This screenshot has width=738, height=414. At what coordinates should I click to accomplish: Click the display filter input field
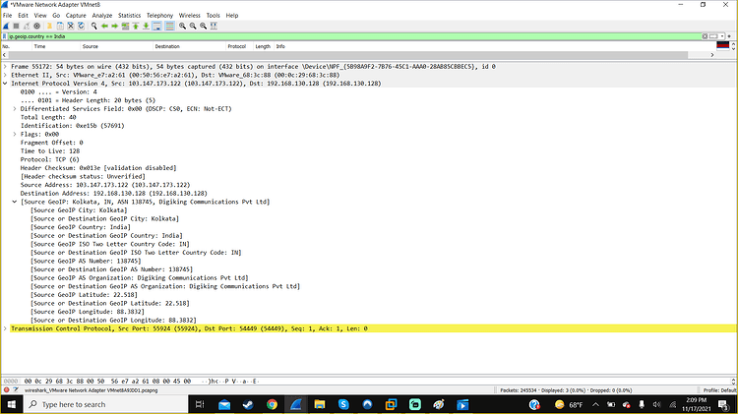pos(353,36)
